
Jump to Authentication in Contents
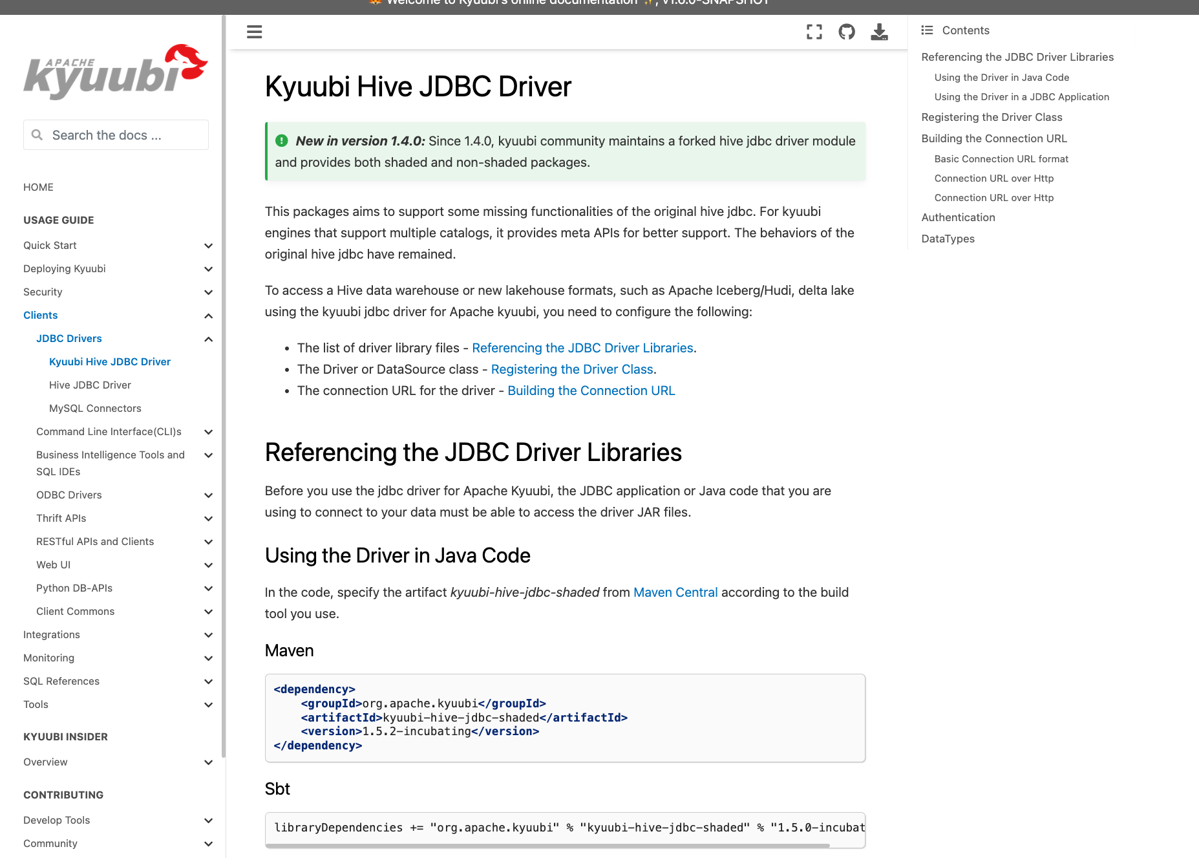[958, 217]
